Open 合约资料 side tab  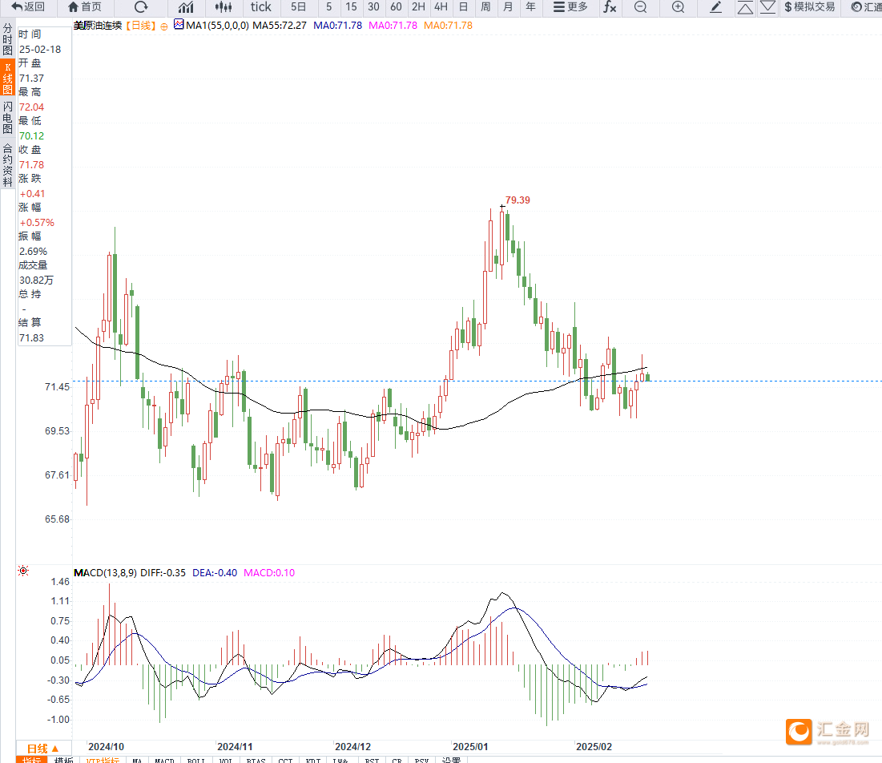7,165
